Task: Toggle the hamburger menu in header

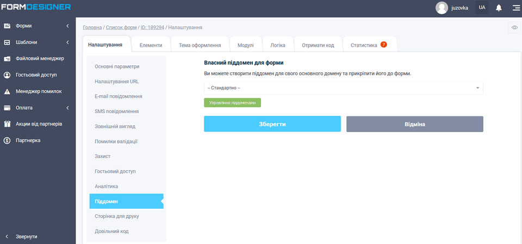Action: [515, 8]
